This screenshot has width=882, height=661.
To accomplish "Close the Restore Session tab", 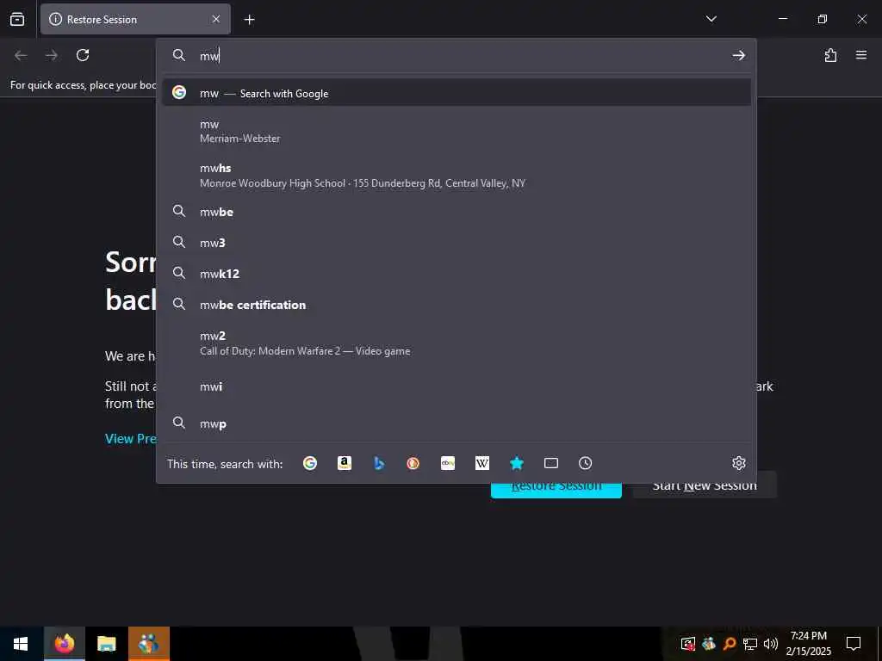I will (216, 19).
